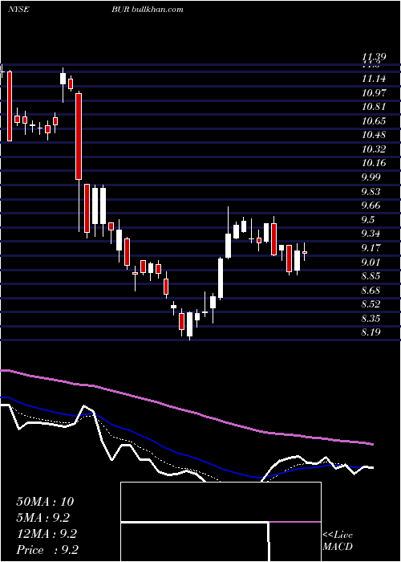Image resolution: width=401 pixels, height=562 pixels.
Task: Select the 9.17 price level label
Action: pos(371,247)
